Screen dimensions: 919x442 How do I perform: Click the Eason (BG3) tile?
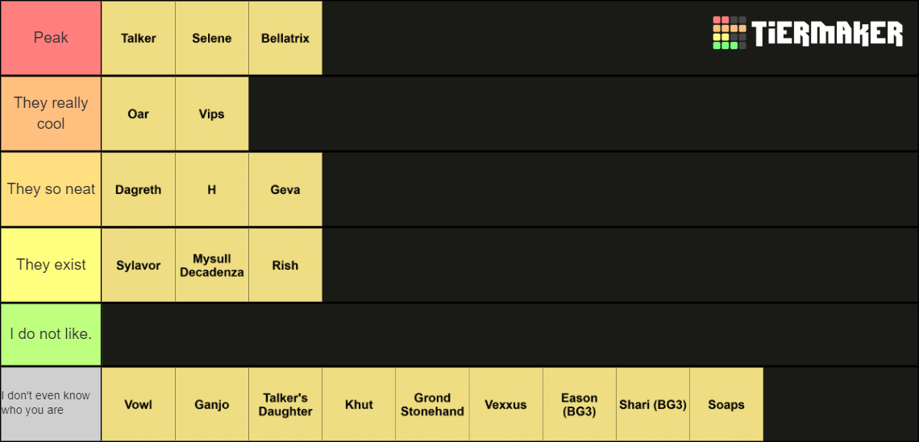[580, 404]
